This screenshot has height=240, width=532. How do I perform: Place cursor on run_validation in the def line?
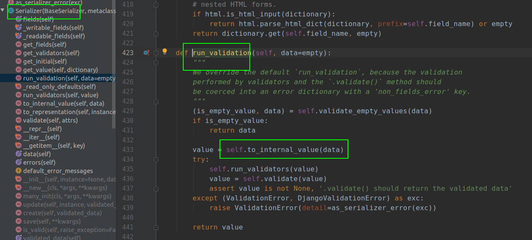point(222,53)
